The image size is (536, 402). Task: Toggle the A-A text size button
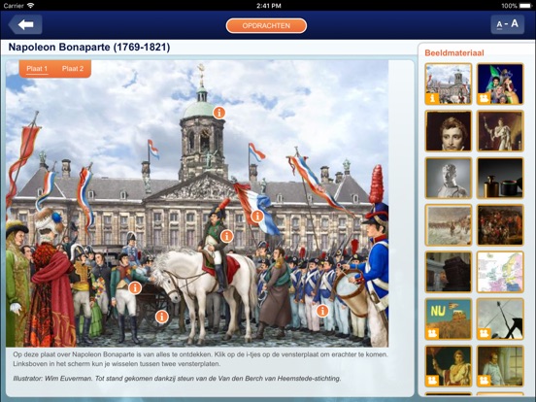(x=507, y=24)
